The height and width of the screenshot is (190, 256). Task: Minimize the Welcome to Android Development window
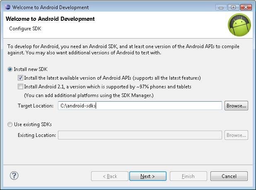coord(221,7)
